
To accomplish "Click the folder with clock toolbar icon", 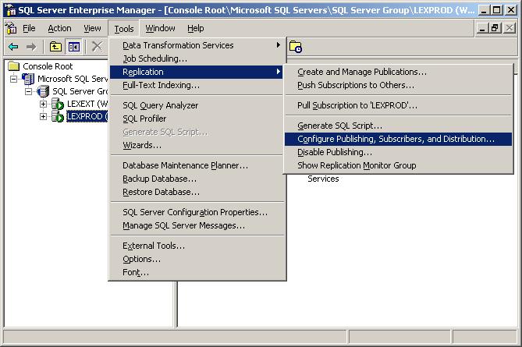I will click(x=295, y=47).
